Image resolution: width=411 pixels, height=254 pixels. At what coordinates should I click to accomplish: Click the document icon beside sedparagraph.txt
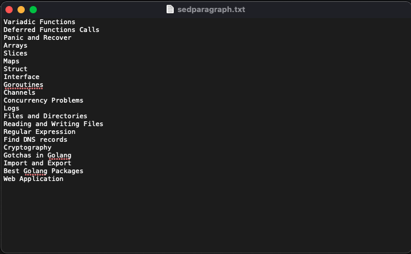tap(170, 10)
